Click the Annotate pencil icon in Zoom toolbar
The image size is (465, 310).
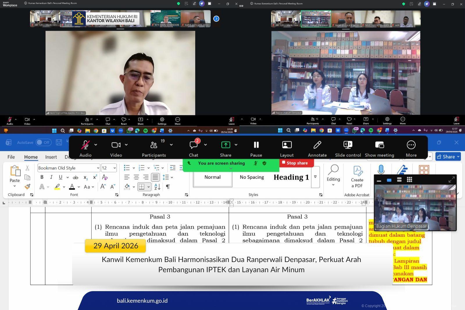pos(317,145)
